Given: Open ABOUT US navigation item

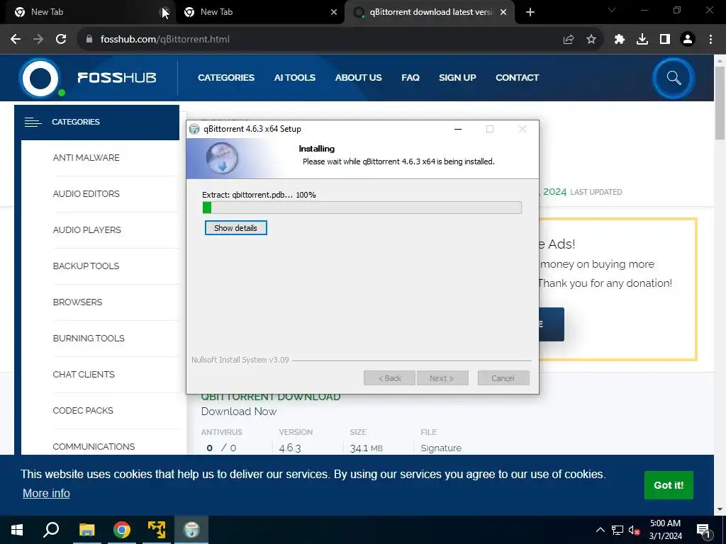Looking at the screenshot, I should (358, 78).
